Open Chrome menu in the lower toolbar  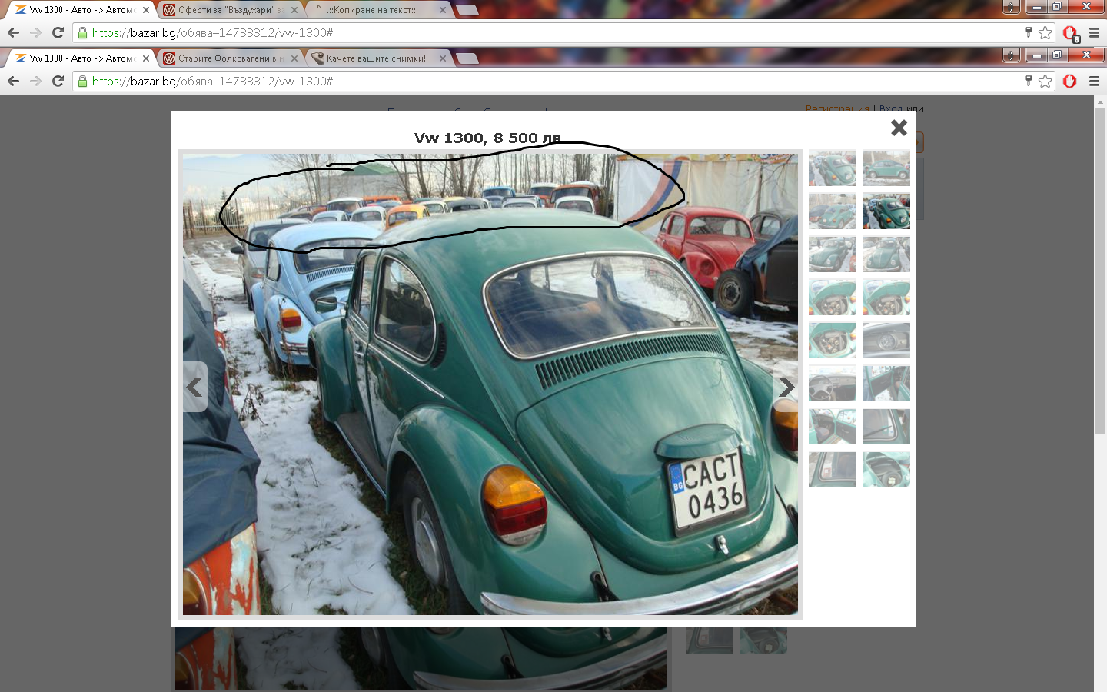coord(1094,82)
